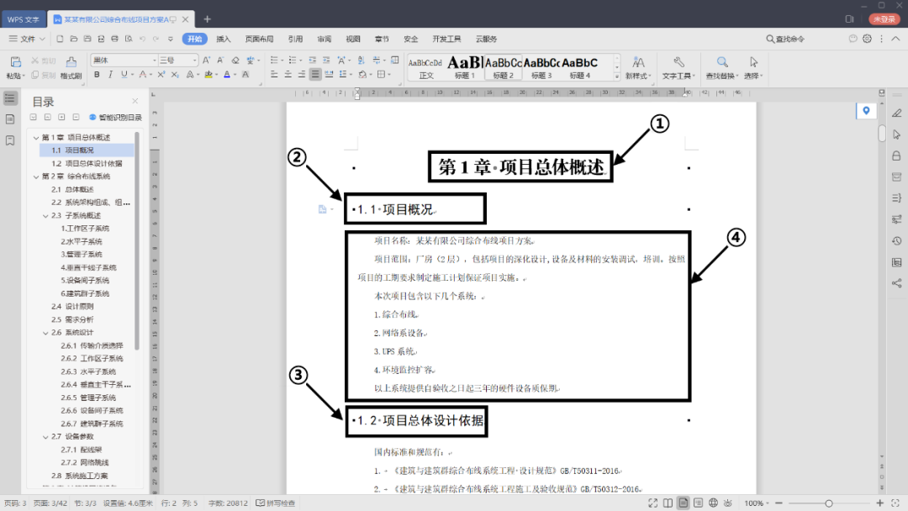Screen dimensions: 908x511
Task: Switch to full screen view in status bar
Action: pyautogui.click(x=653, y=503)
